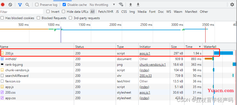Check Has blocked cookies option
Image resolution: width=237 pixels, height=105 pixels.
coord(2,18)
